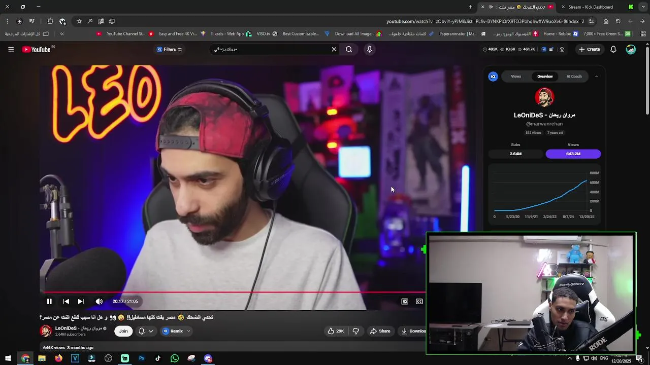This screenshot has height=365, width=650.
Task: Collapse the vidIQ panel with the chevron
Action: pyautogui.click(x=596, y=77)
